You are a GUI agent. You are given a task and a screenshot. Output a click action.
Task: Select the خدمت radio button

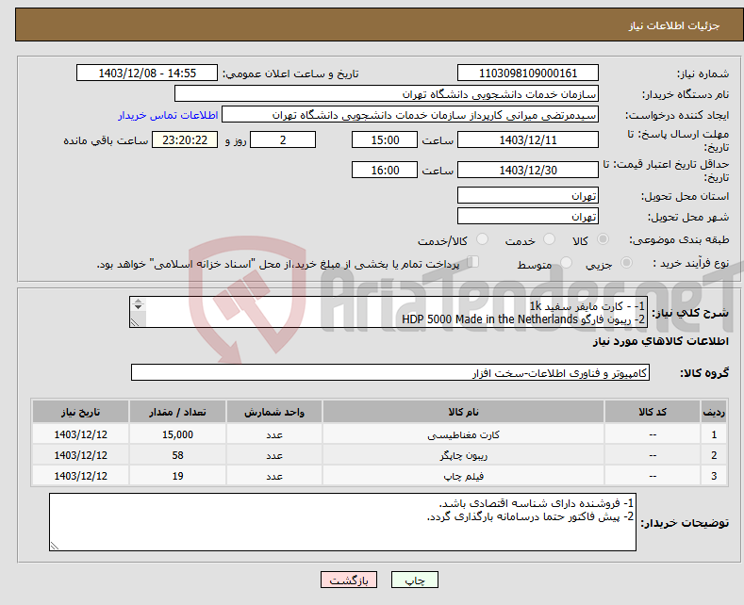[549, 239]
